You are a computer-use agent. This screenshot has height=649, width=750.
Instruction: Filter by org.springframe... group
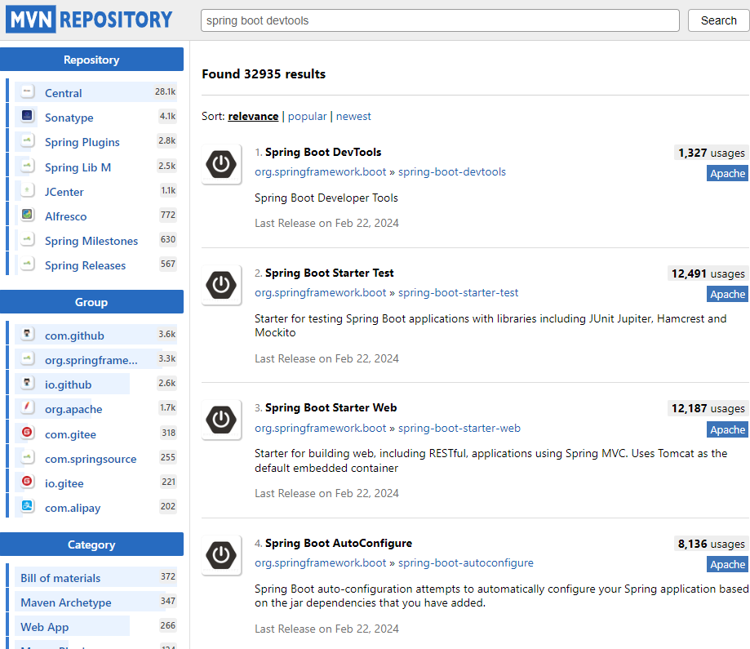point(91,360)
